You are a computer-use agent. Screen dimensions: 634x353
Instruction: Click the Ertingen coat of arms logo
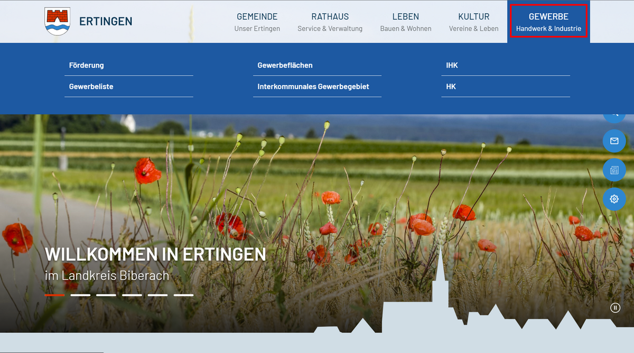(x=57, y=21)
